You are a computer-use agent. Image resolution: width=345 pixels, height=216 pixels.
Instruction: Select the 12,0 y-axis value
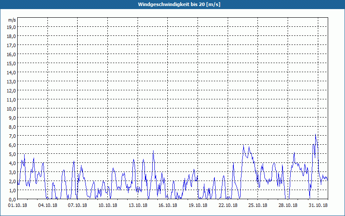pyautogui.click(x=12, y=91)
